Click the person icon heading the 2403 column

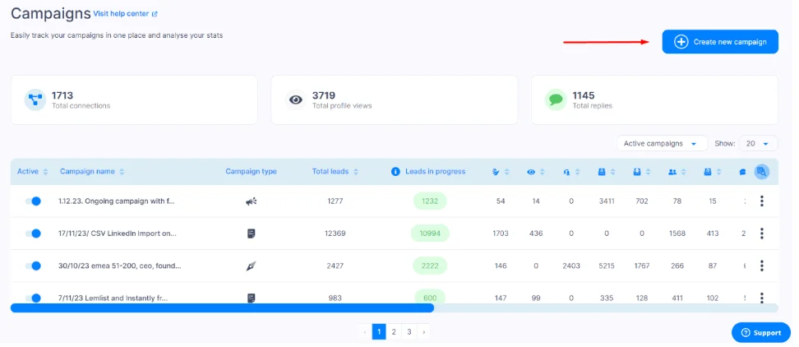coord(566,172)
